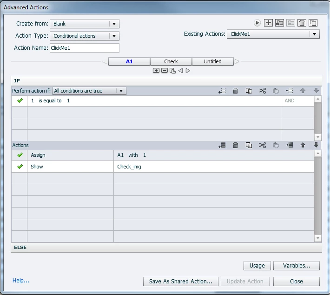Click the Action Name input field
Image resolution: width=330 pixels, height=295 pixels.
[x=85, y=48]
